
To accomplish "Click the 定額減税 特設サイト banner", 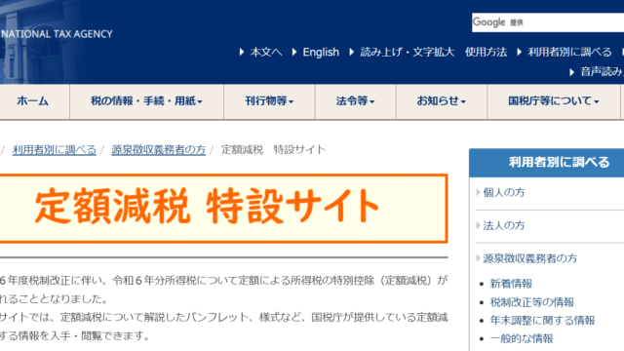I will [x=223, y=208].
